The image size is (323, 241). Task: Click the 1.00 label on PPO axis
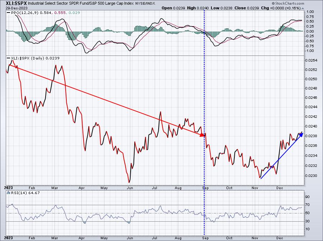310,12
